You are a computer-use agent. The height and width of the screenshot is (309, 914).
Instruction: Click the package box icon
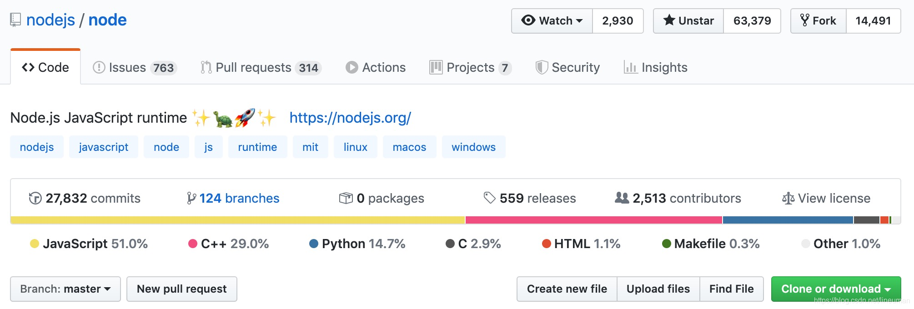(346, 198)
